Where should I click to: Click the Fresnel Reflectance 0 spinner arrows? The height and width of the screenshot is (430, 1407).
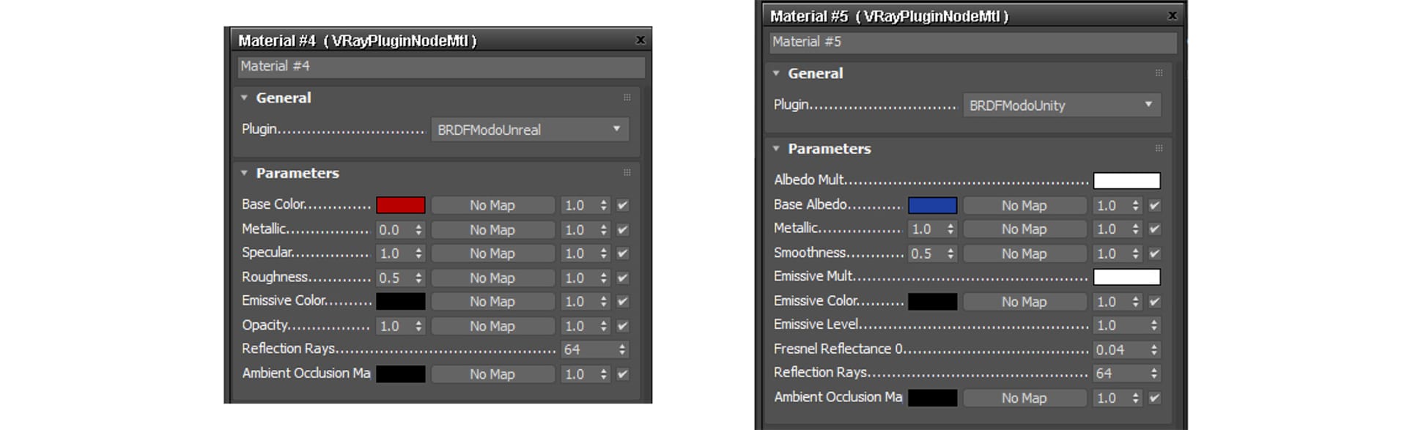[1155, 350]
